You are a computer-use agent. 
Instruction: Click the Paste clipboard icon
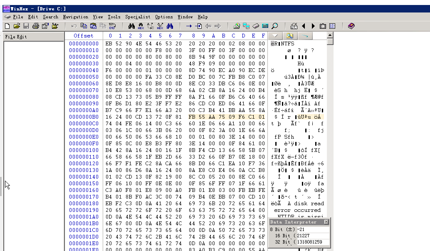pyautogui.click(x=93, y=26)
